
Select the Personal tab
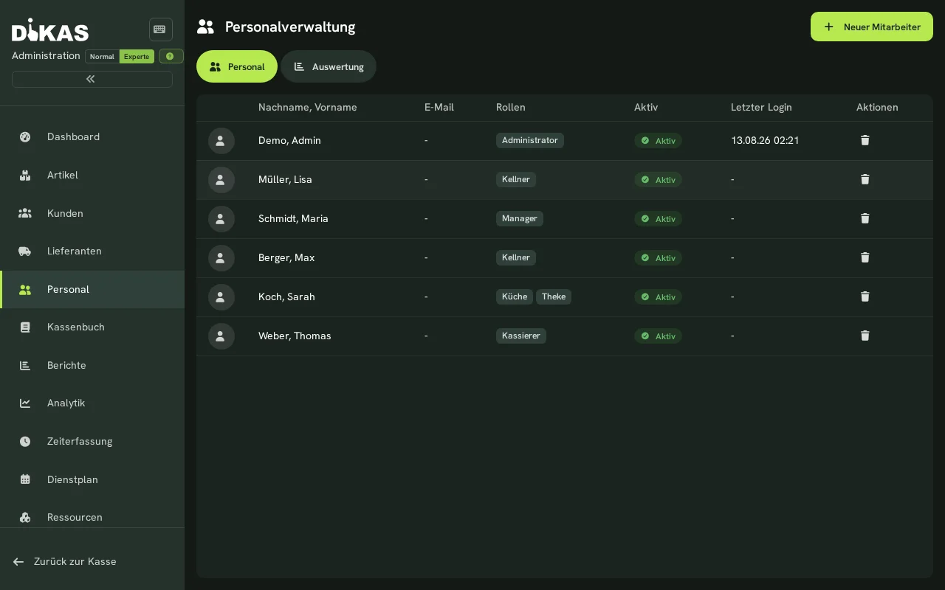tap(237, 66)
